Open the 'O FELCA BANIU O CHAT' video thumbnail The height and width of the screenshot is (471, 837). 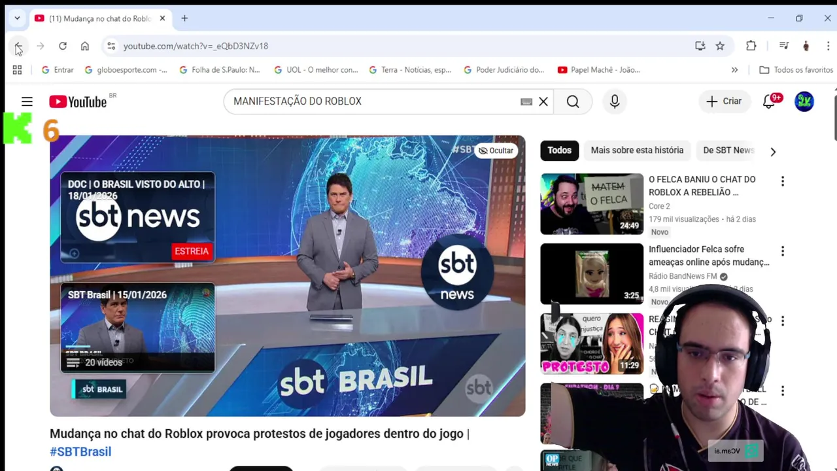click(x=592, y=203)
